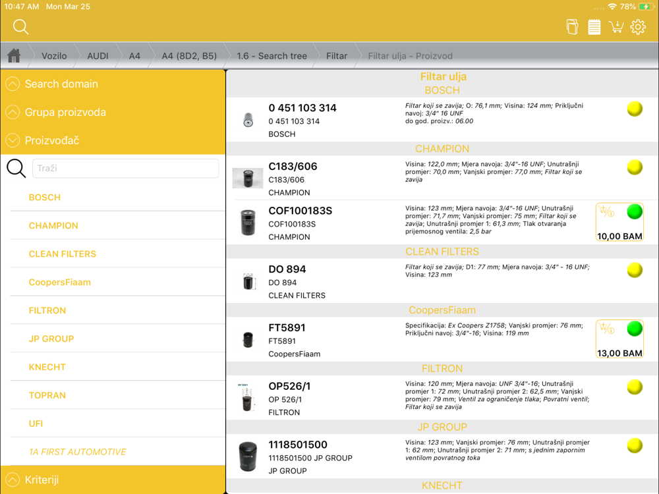Screen dimensions: 659x494
Task: Open FT5891 filter image
Action: click(248, 339)
